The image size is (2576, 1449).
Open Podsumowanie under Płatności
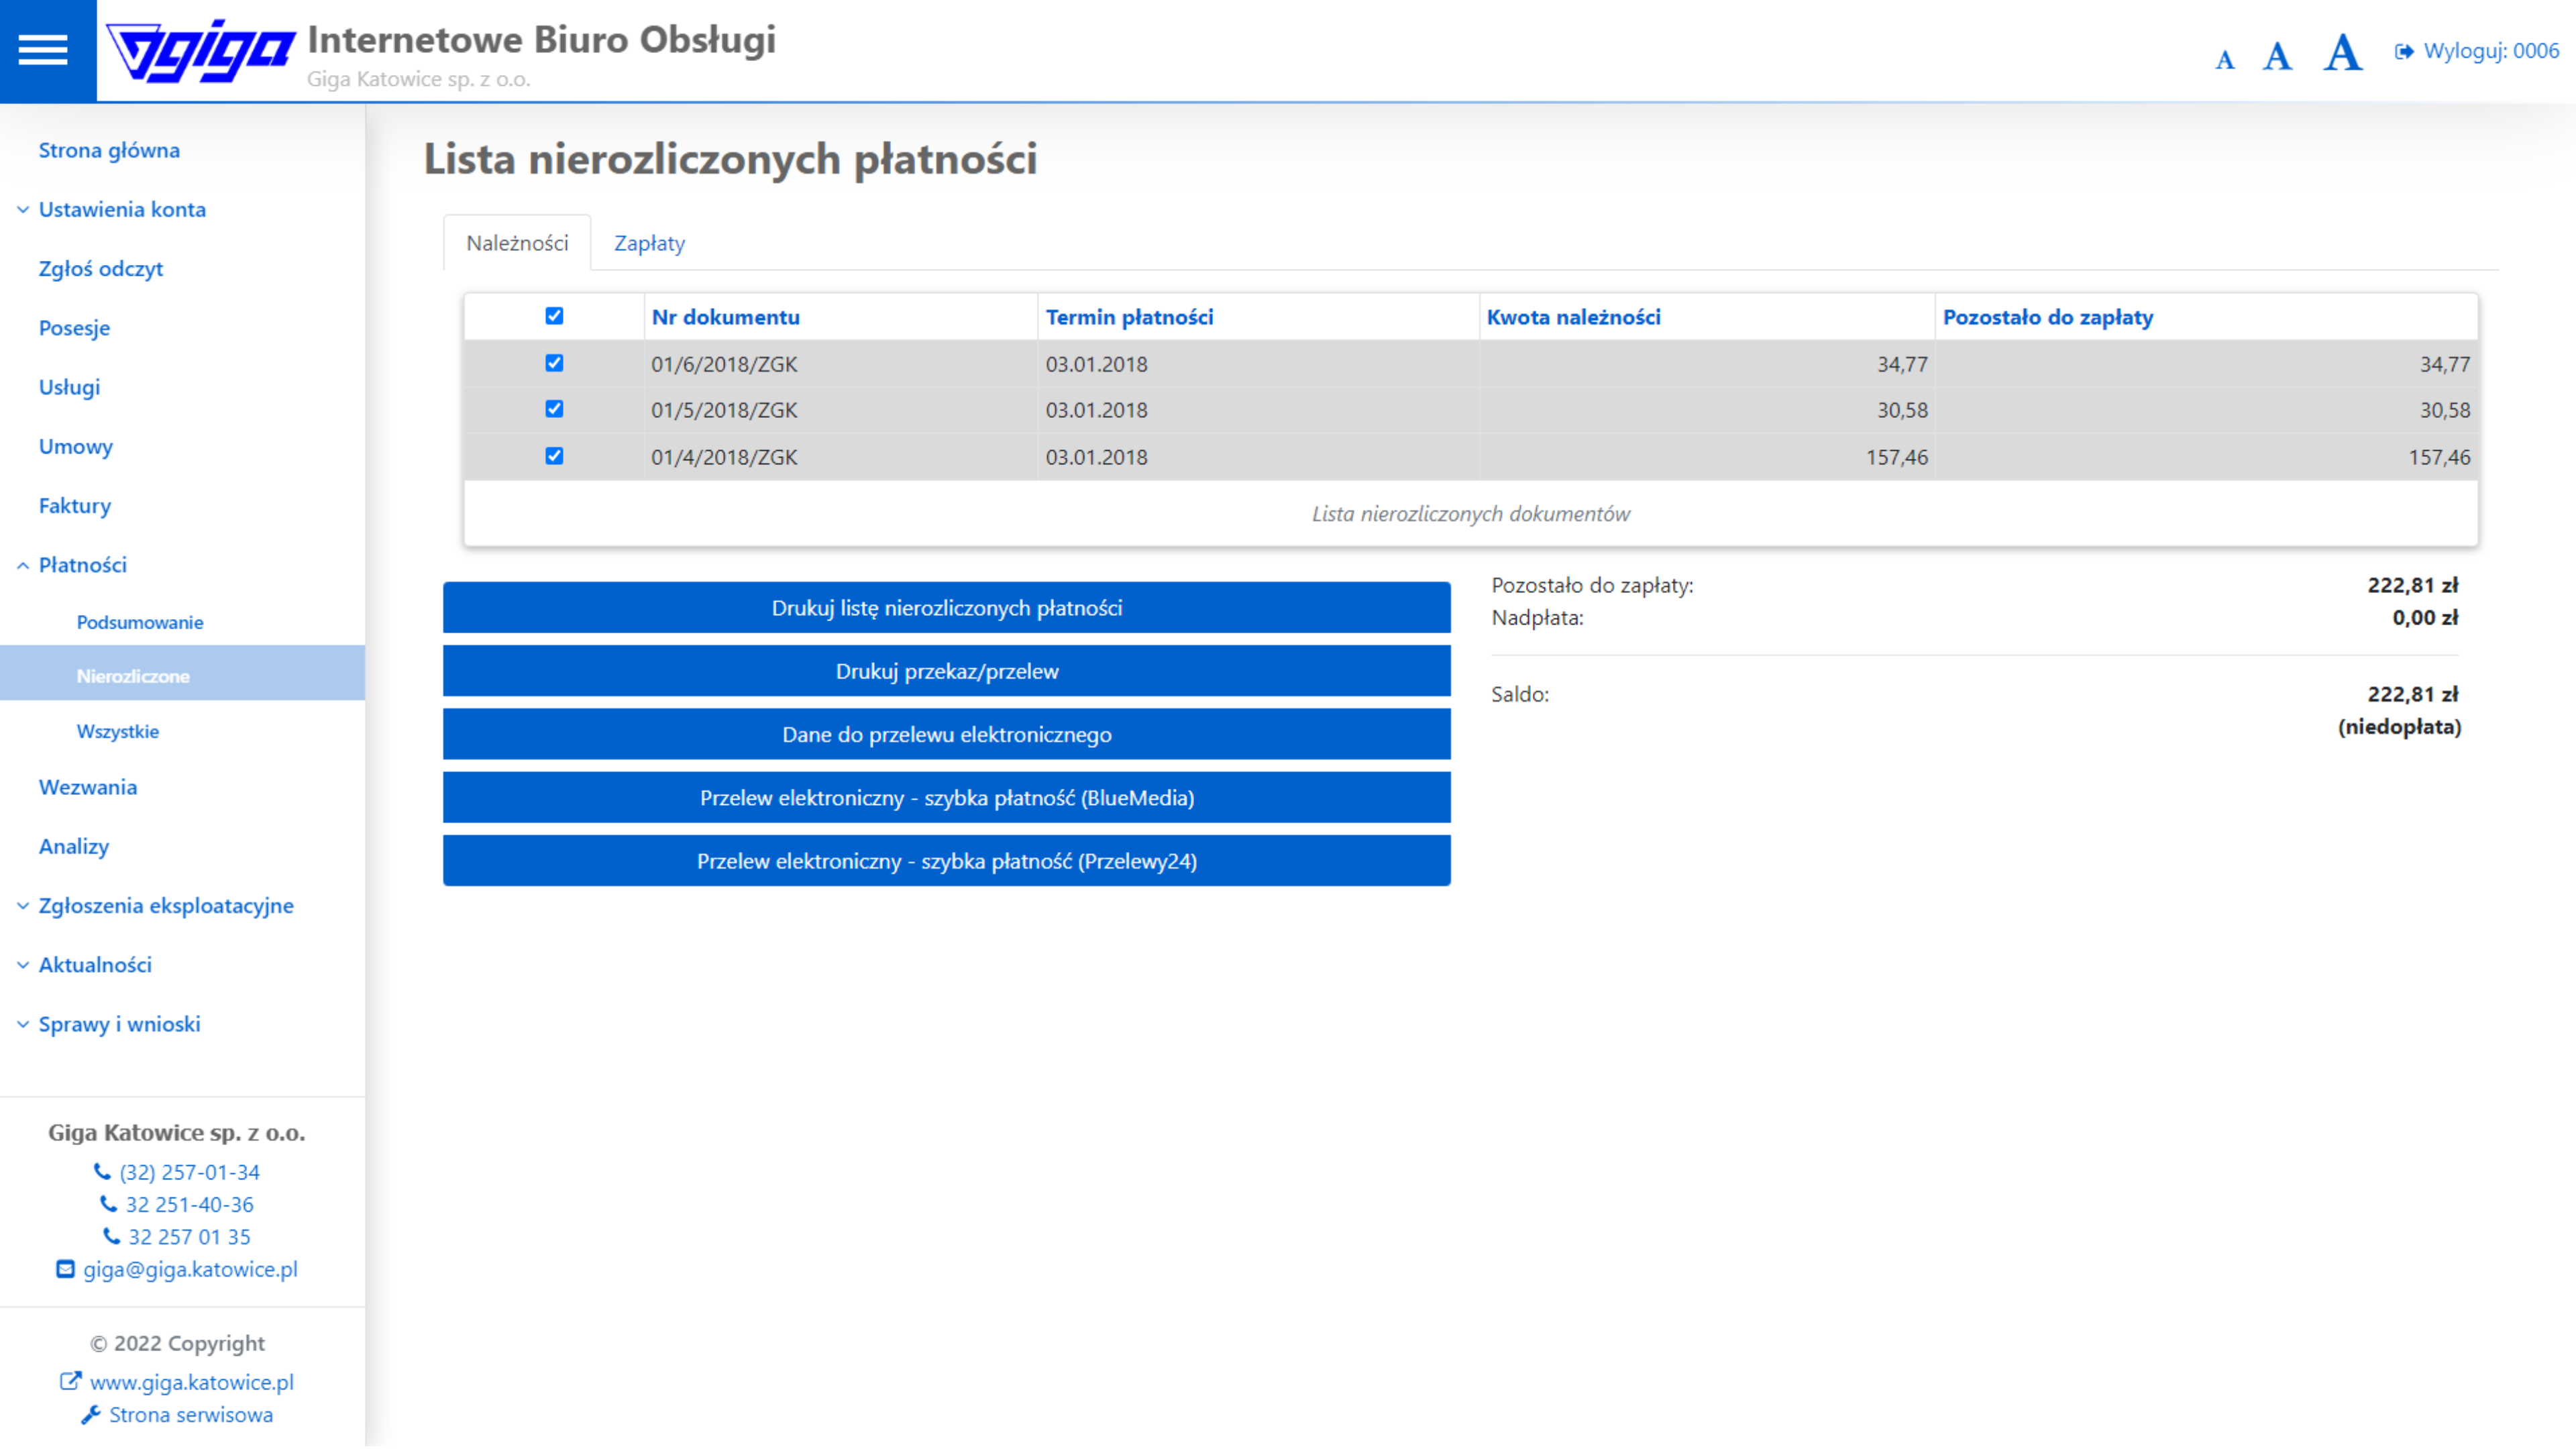coord(140,622)
